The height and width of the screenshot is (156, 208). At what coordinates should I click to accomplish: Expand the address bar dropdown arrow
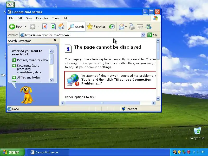tap(143, 35)
